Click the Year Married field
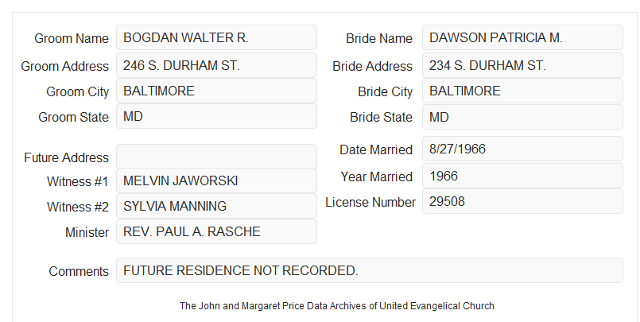640x322 pixels. pos(522,176)
